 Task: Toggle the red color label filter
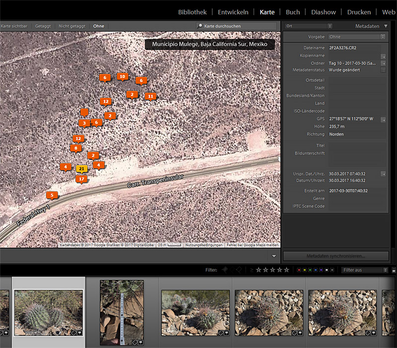[x=299, y=270]
